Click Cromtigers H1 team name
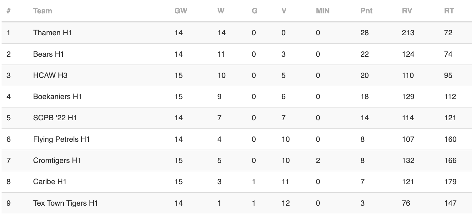 [57, 160]
